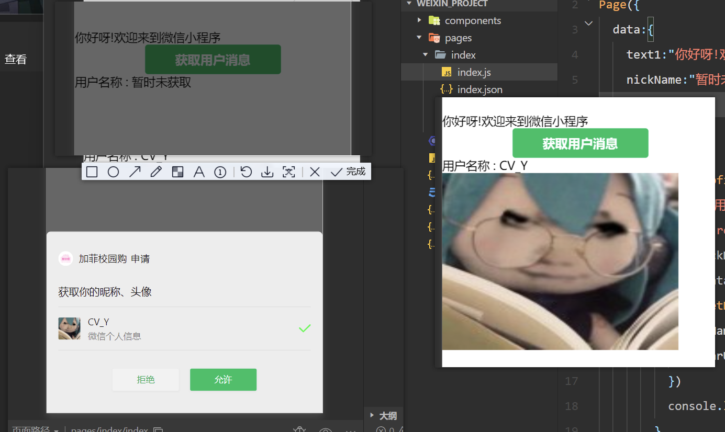The height and width of the screenshot is (432, 725).
Task: Click the pin screenshot icon
Action: click(288, 171)
